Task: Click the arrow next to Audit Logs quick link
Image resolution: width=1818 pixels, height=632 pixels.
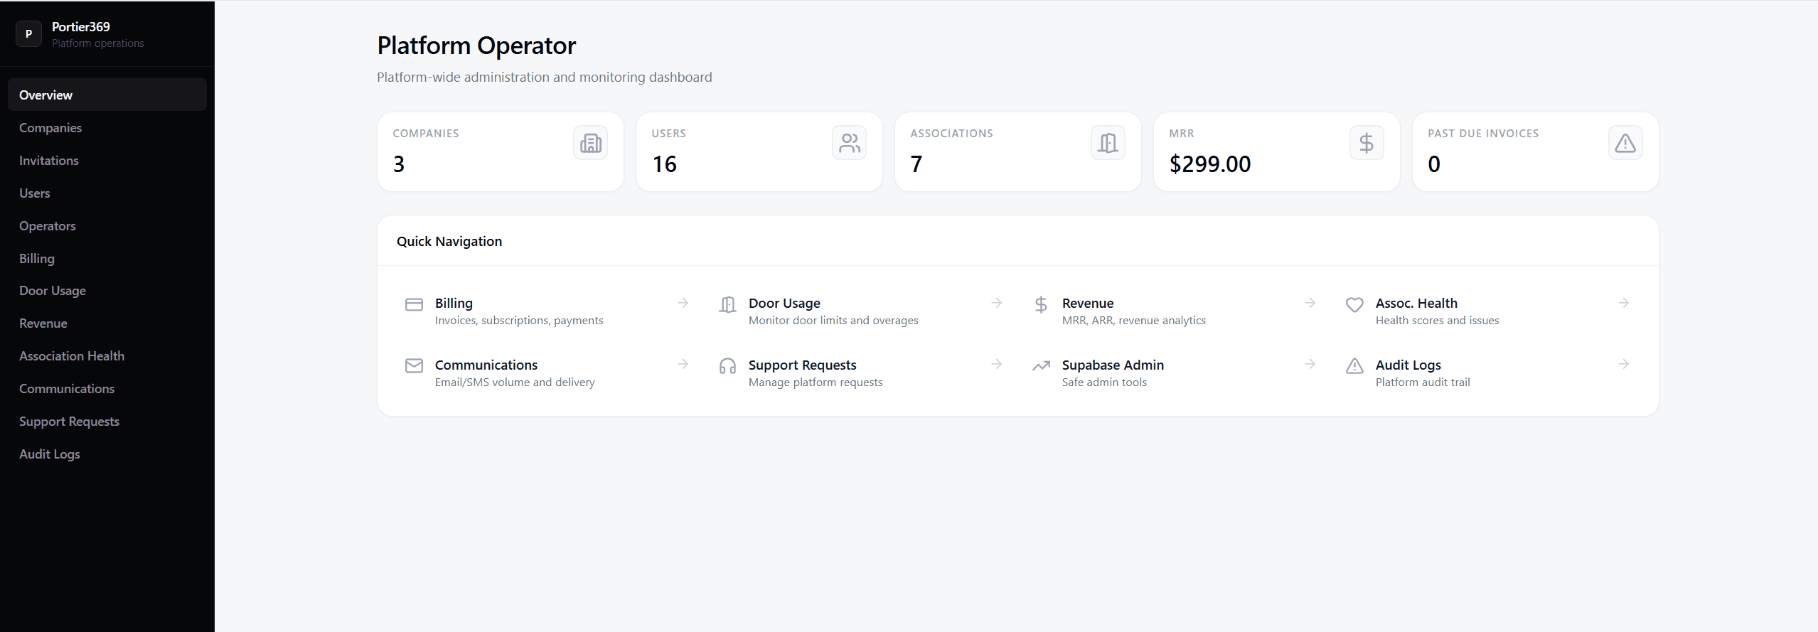Action: click(1624, 364)
